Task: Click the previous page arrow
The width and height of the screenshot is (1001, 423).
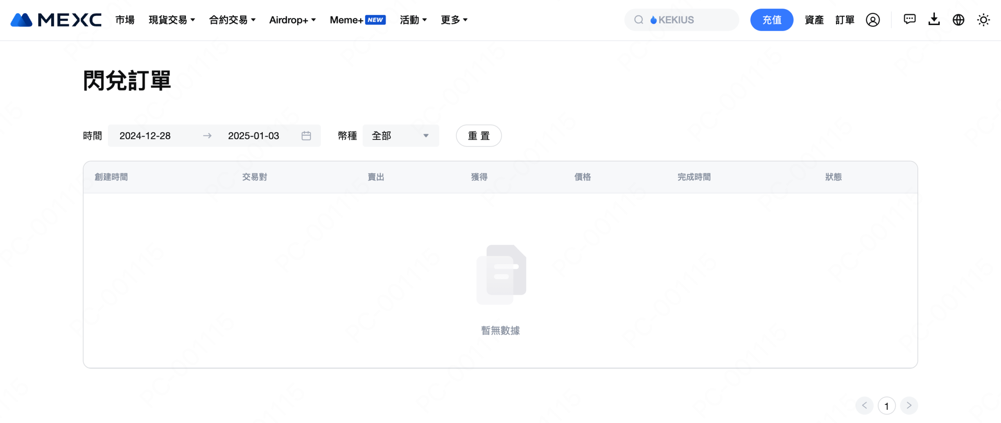Action: point(864,406)
